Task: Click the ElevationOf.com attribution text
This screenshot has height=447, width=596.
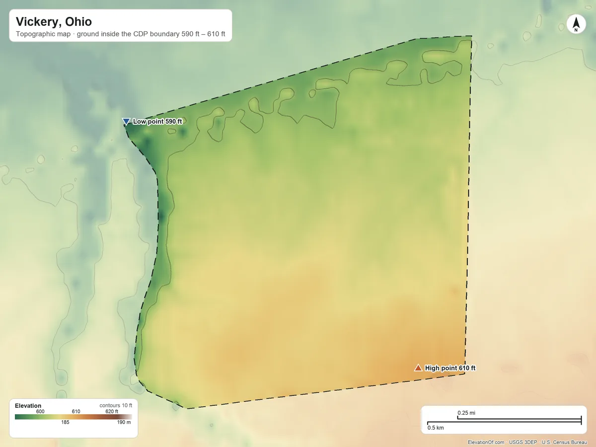Action: [x=486, y=442]
